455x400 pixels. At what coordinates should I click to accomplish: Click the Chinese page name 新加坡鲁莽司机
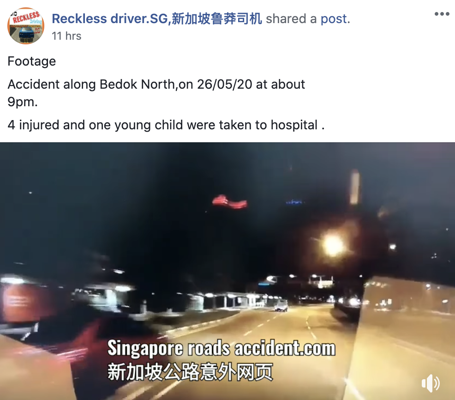[216, 18]
